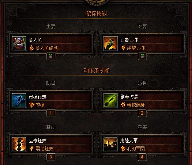Screen dimensions: 192x165
Task: Select hotkey slot 1 badge
Action: point(51,113)
